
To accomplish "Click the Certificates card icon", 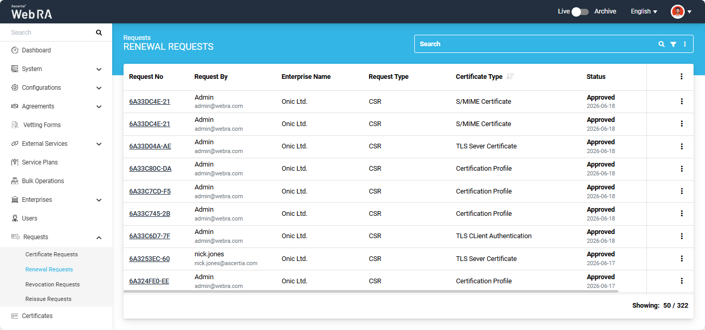I will click(x=15, y=316).
